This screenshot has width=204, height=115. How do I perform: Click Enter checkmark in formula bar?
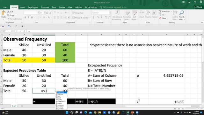pos(20,31)
